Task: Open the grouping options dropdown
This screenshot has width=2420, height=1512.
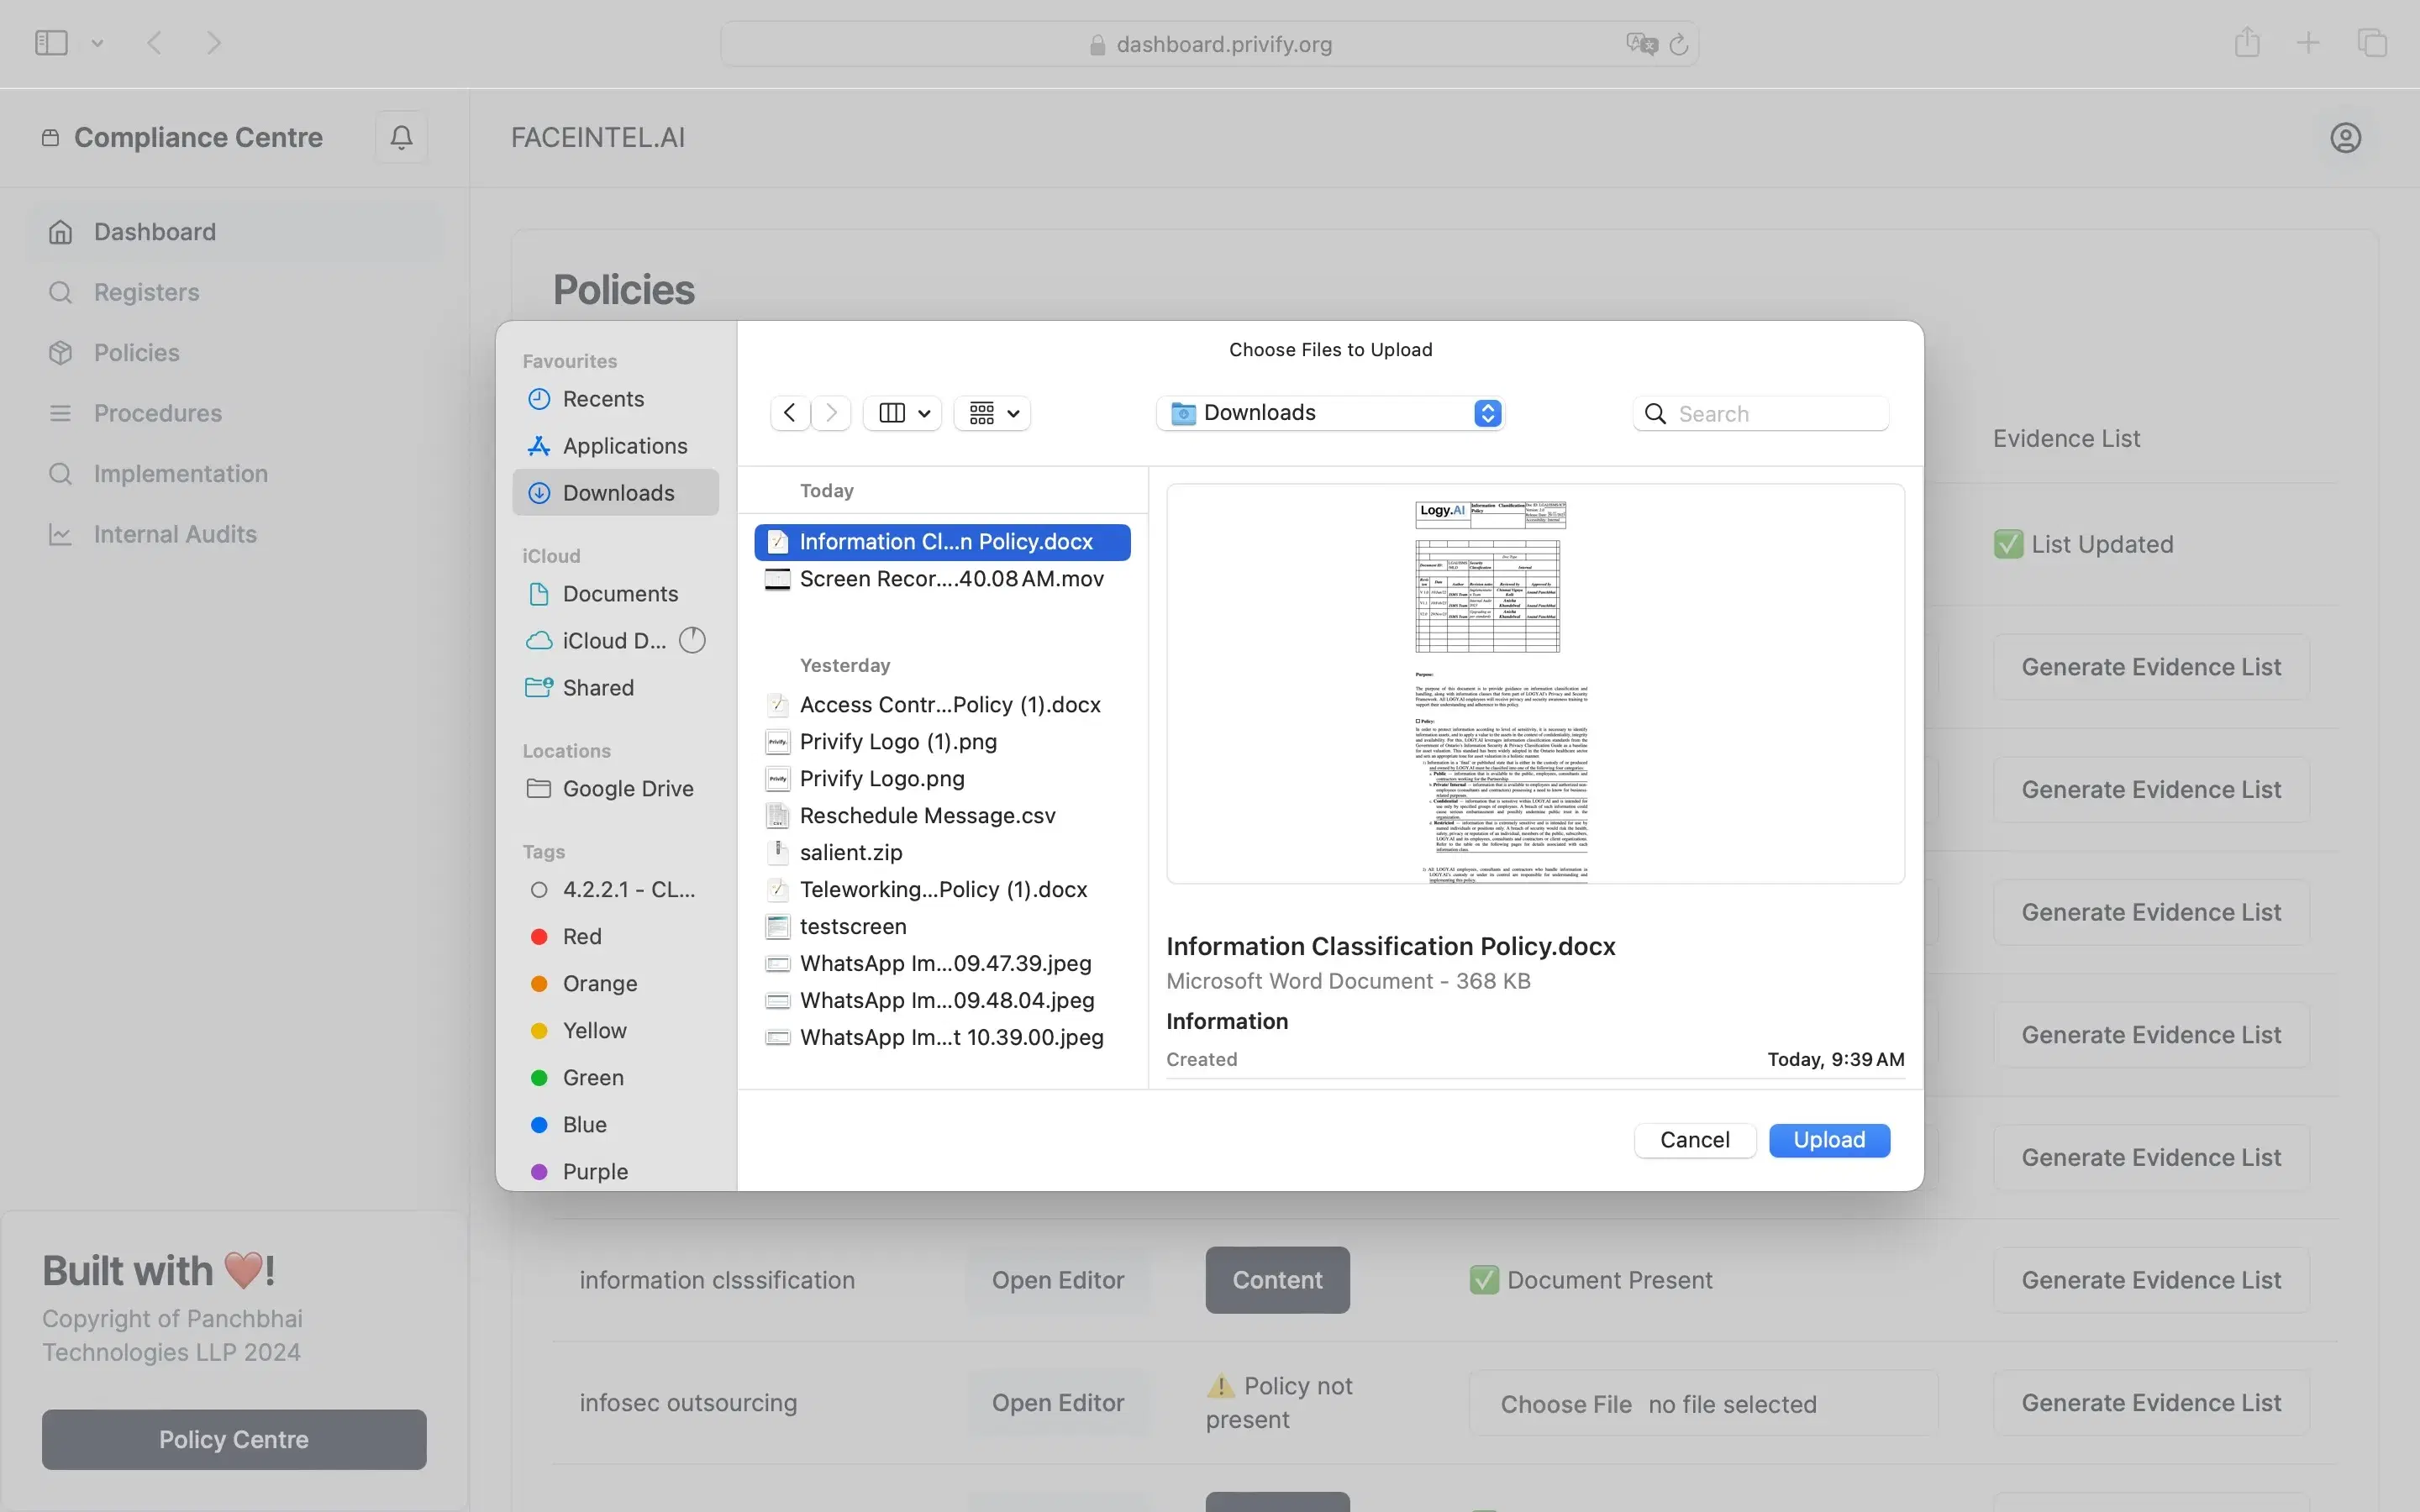Action: point(993,413)
